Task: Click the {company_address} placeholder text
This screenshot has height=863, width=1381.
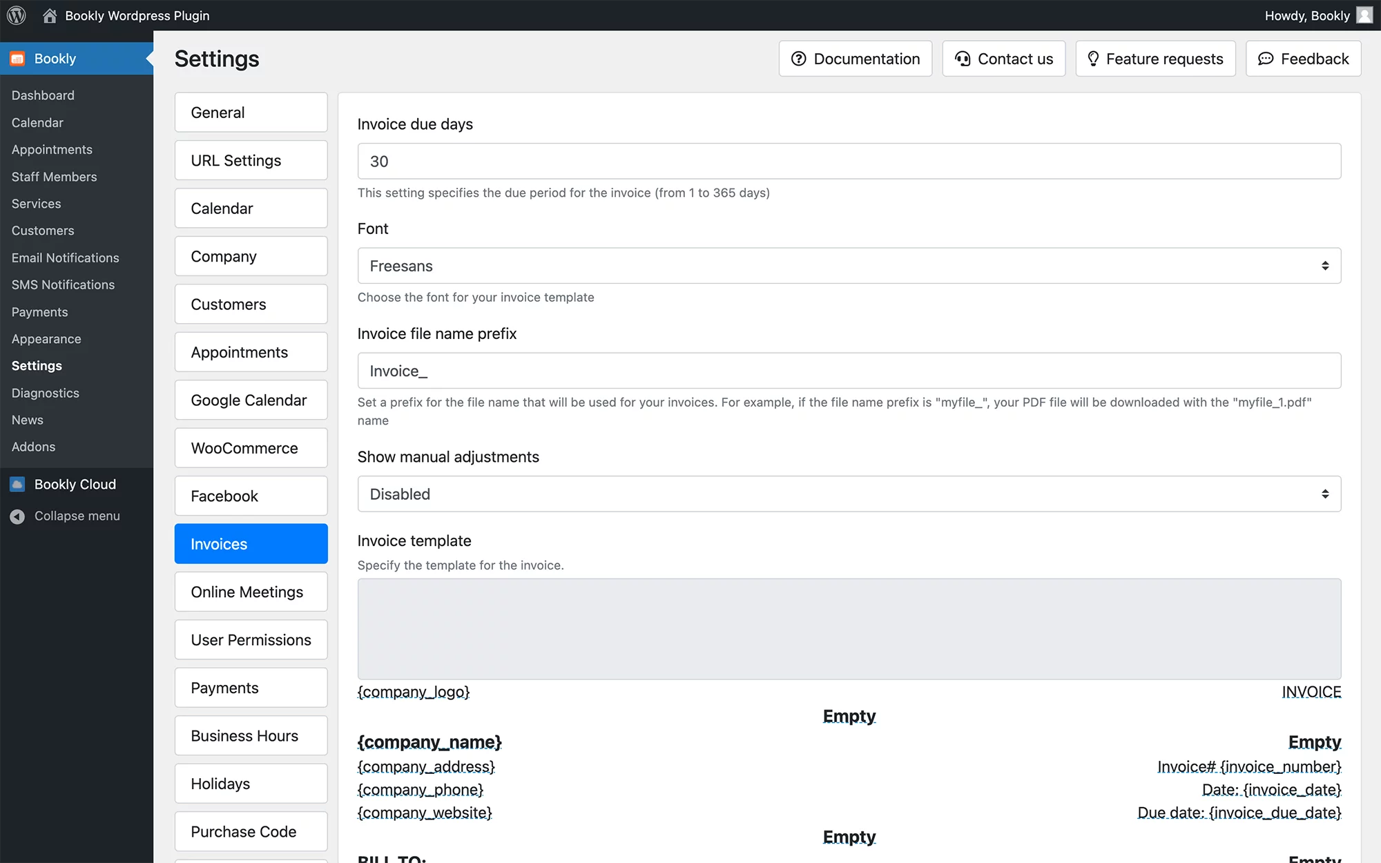Action: (x=426, y=767)
